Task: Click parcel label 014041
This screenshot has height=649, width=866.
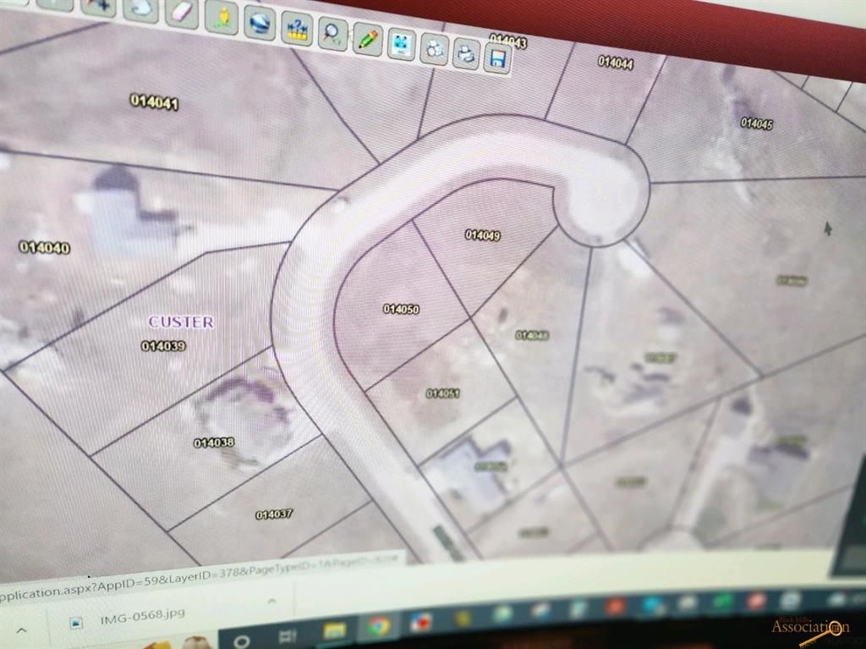Action: coord(154,102)
